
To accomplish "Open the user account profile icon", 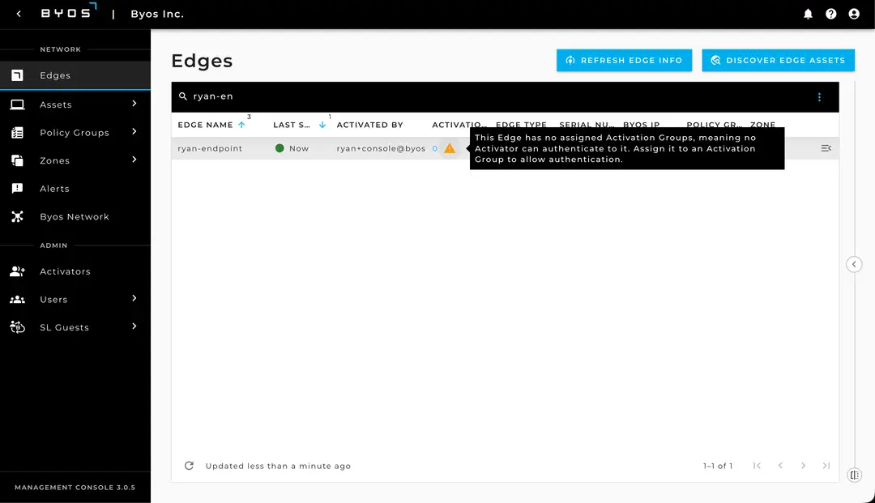I will (854, 14).
